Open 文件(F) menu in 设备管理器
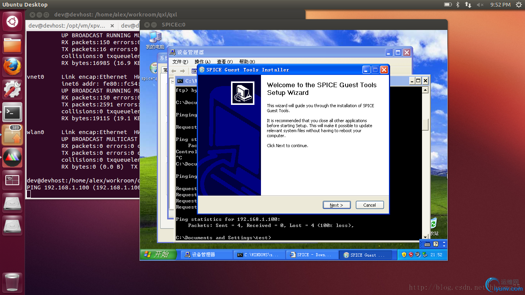 (x=180, y=62)
